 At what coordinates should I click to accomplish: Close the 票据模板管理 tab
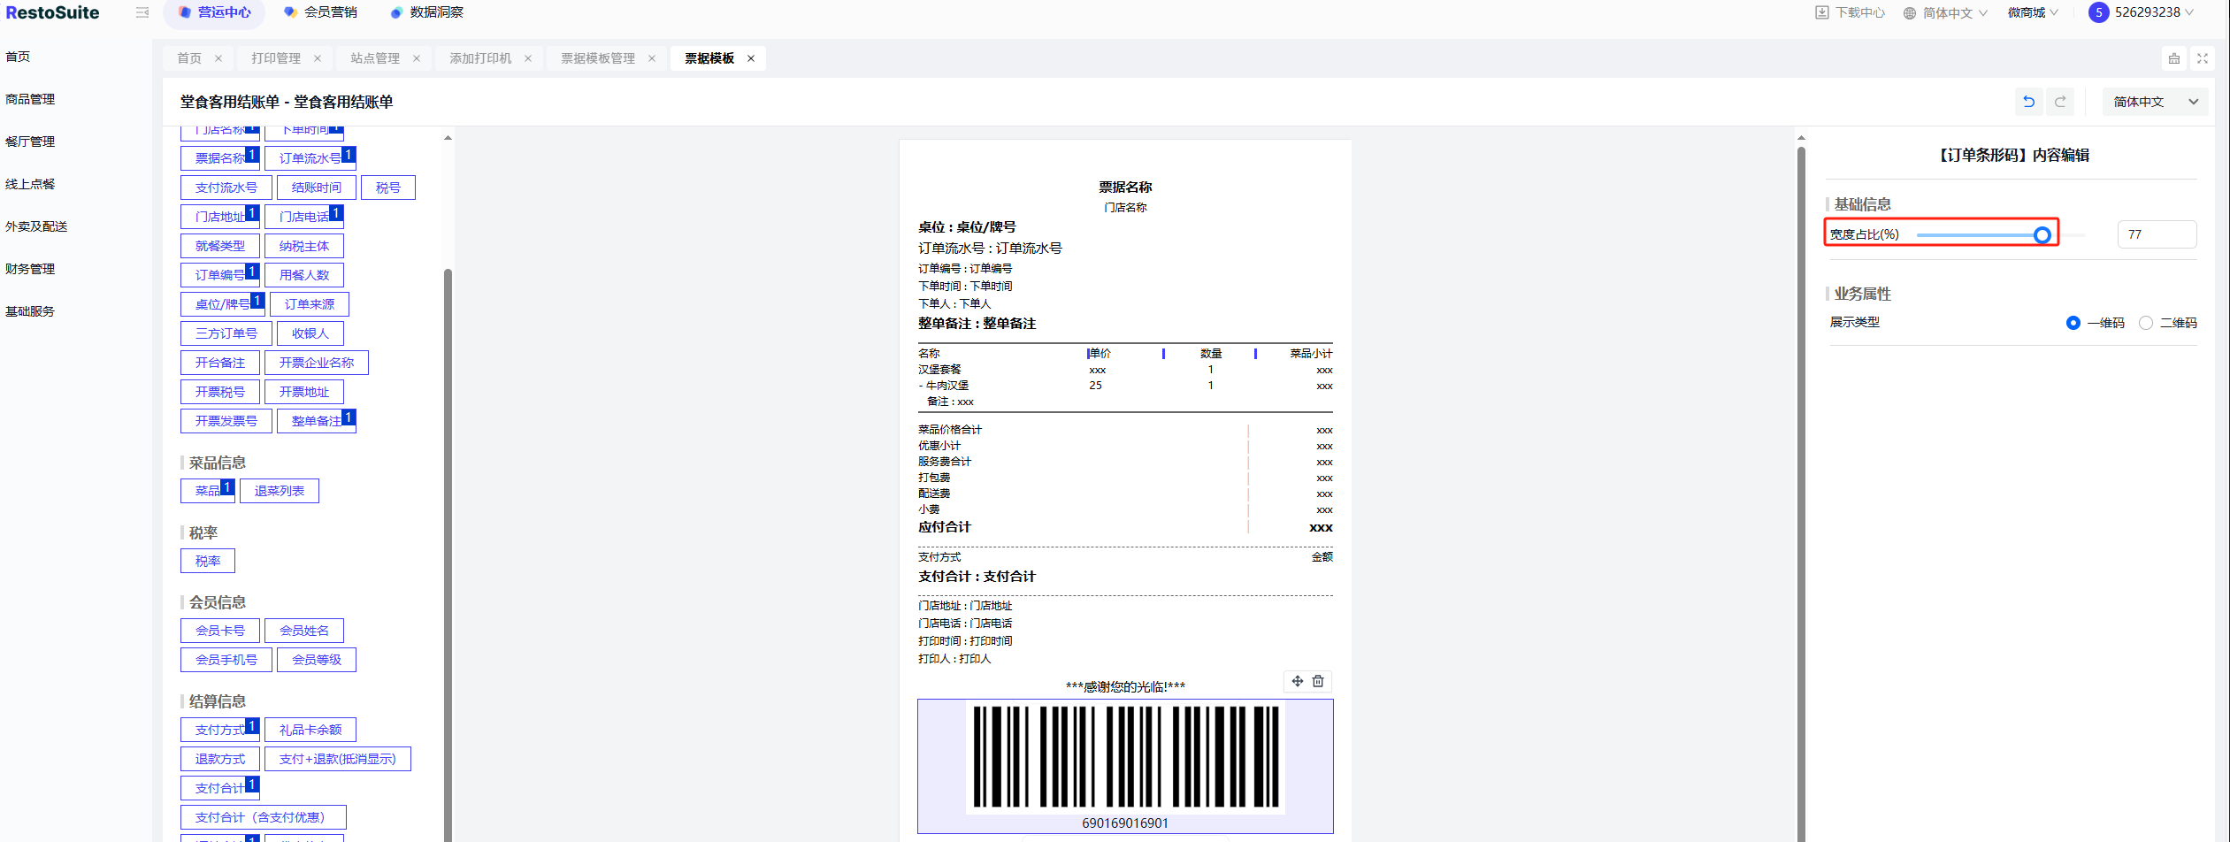pyautogui.click(x=652, y=58)
